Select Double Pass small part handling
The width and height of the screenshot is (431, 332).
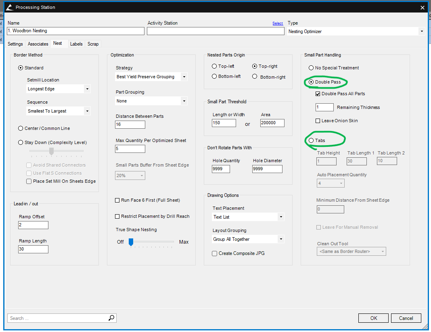point(311,82)
